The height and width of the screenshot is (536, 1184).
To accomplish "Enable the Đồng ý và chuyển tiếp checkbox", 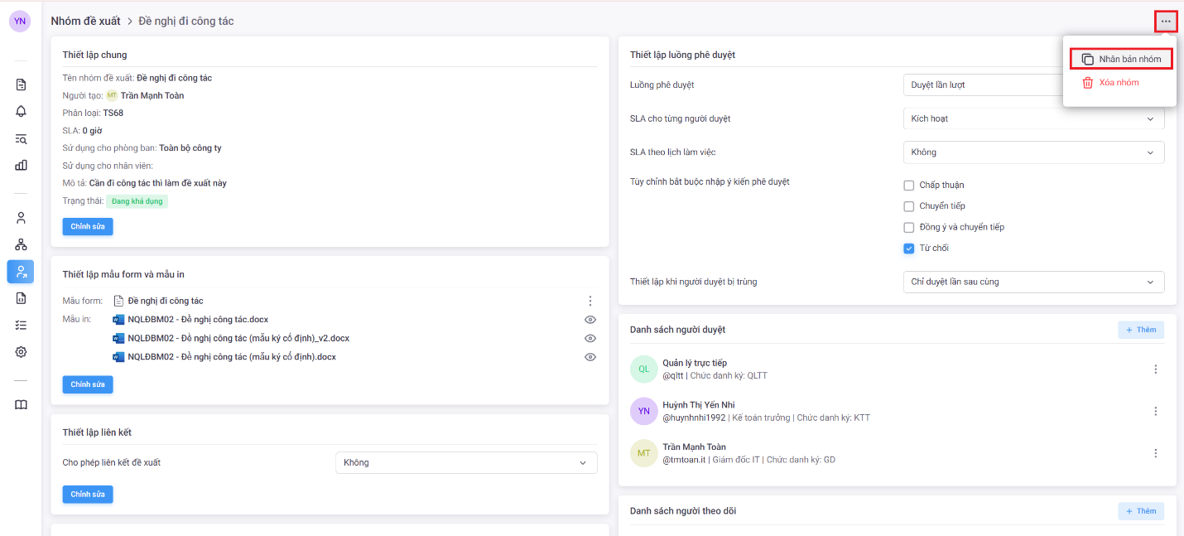I will coord(909,227).
